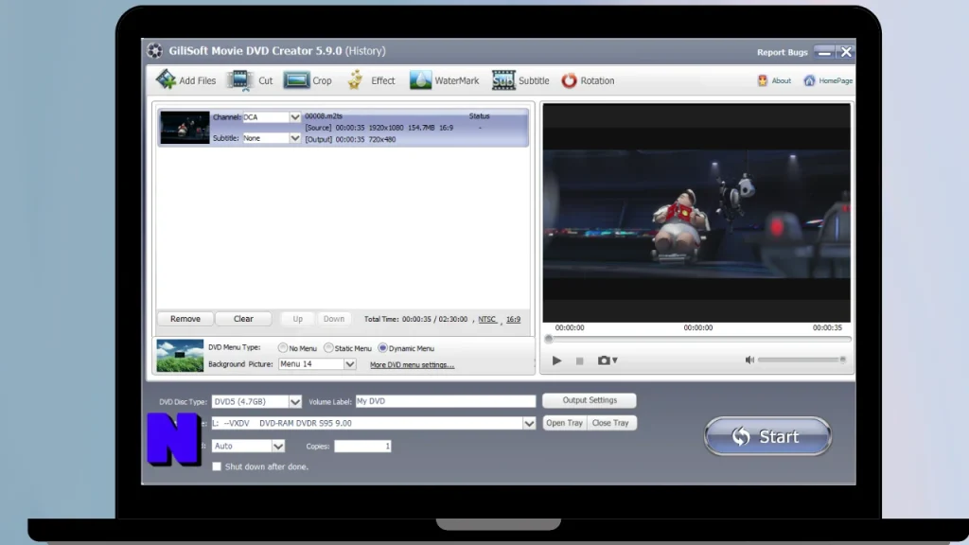Open More DVD menu settings link
Image resolution: width=969 pixels, height=545 pixels.
pyautogui.click(x=413, y=364)
